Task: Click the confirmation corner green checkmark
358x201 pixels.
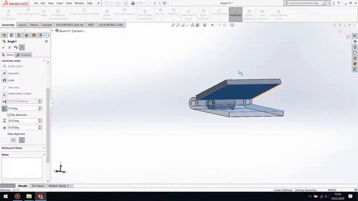Action: coord(340,31)
